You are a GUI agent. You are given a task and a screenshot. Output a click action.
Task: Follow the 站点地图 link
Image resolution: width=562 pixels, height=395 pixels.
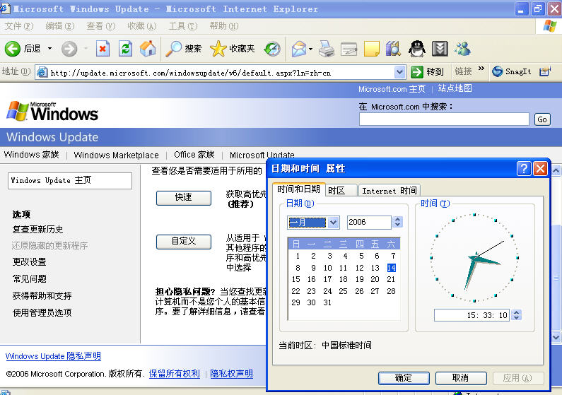coord(455,88)
